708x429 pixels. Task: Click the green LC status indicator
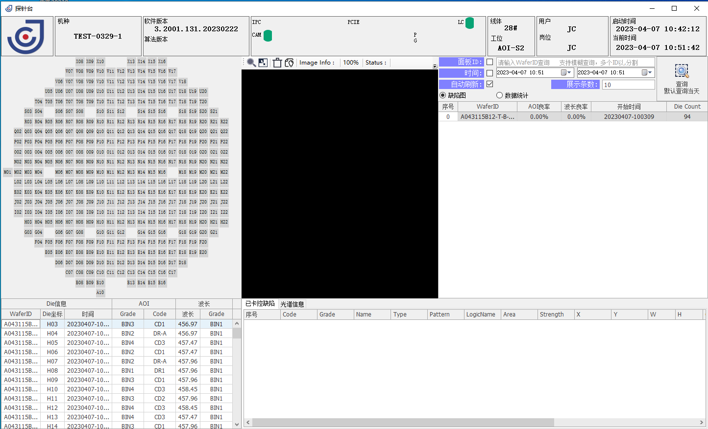(469, 23)
